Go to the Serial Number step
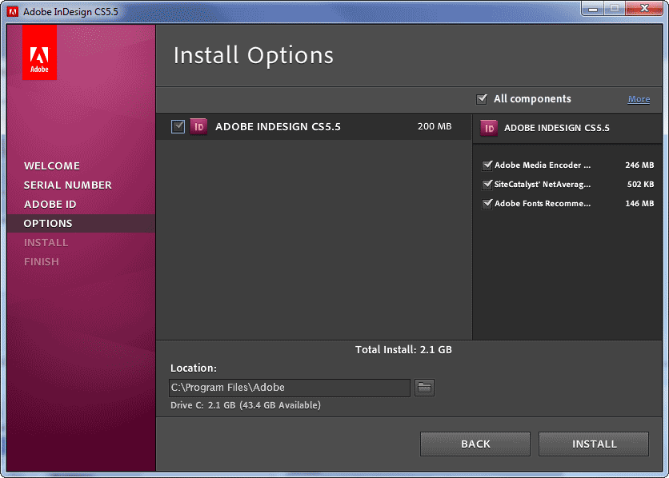This screenshot has width=669, height=478. 68,185
